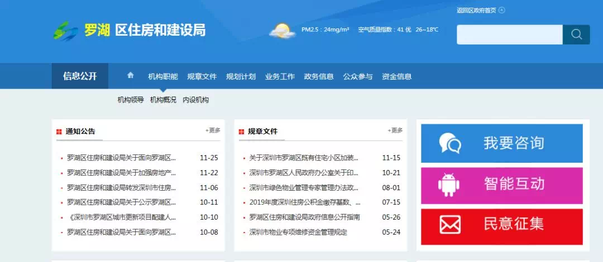This screenshot has height=262, width=603.
Task: Click the envelope icon on 民意征集
Action: [450, 225]
